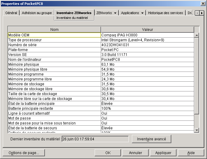Click the Pocket PC value cell
Viewport: 207px width, 159px height.
(147, 50)
